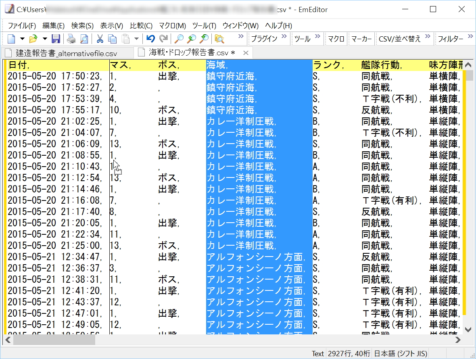476x359 pixels.
Task: Open the Find in Files tool
Action: tap(219, 39)
